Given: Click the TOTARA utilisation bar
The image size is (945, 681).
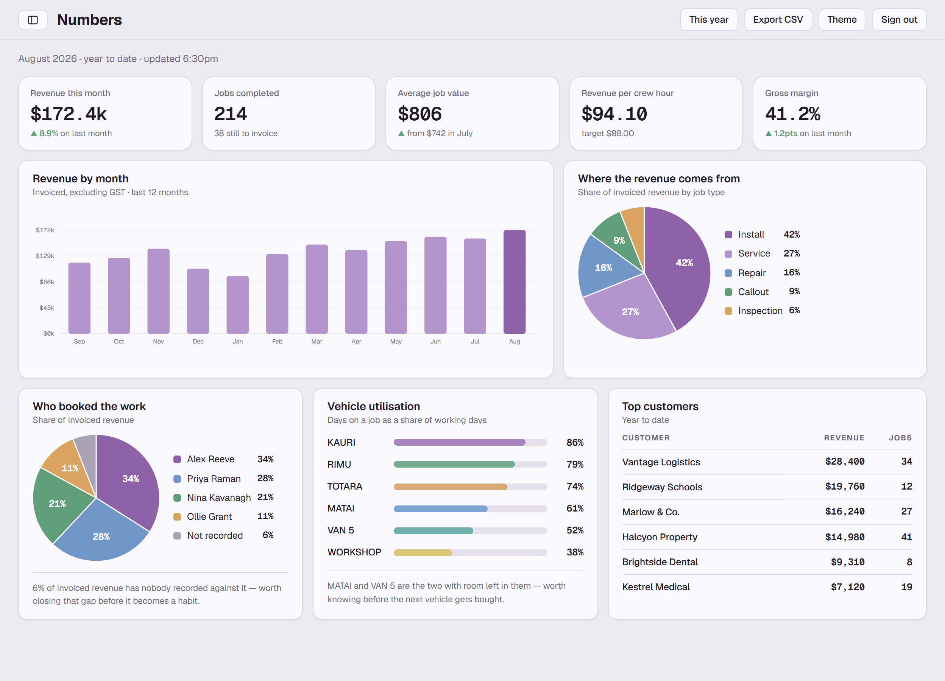Looking at the screenshot, I should coord(470,487).
